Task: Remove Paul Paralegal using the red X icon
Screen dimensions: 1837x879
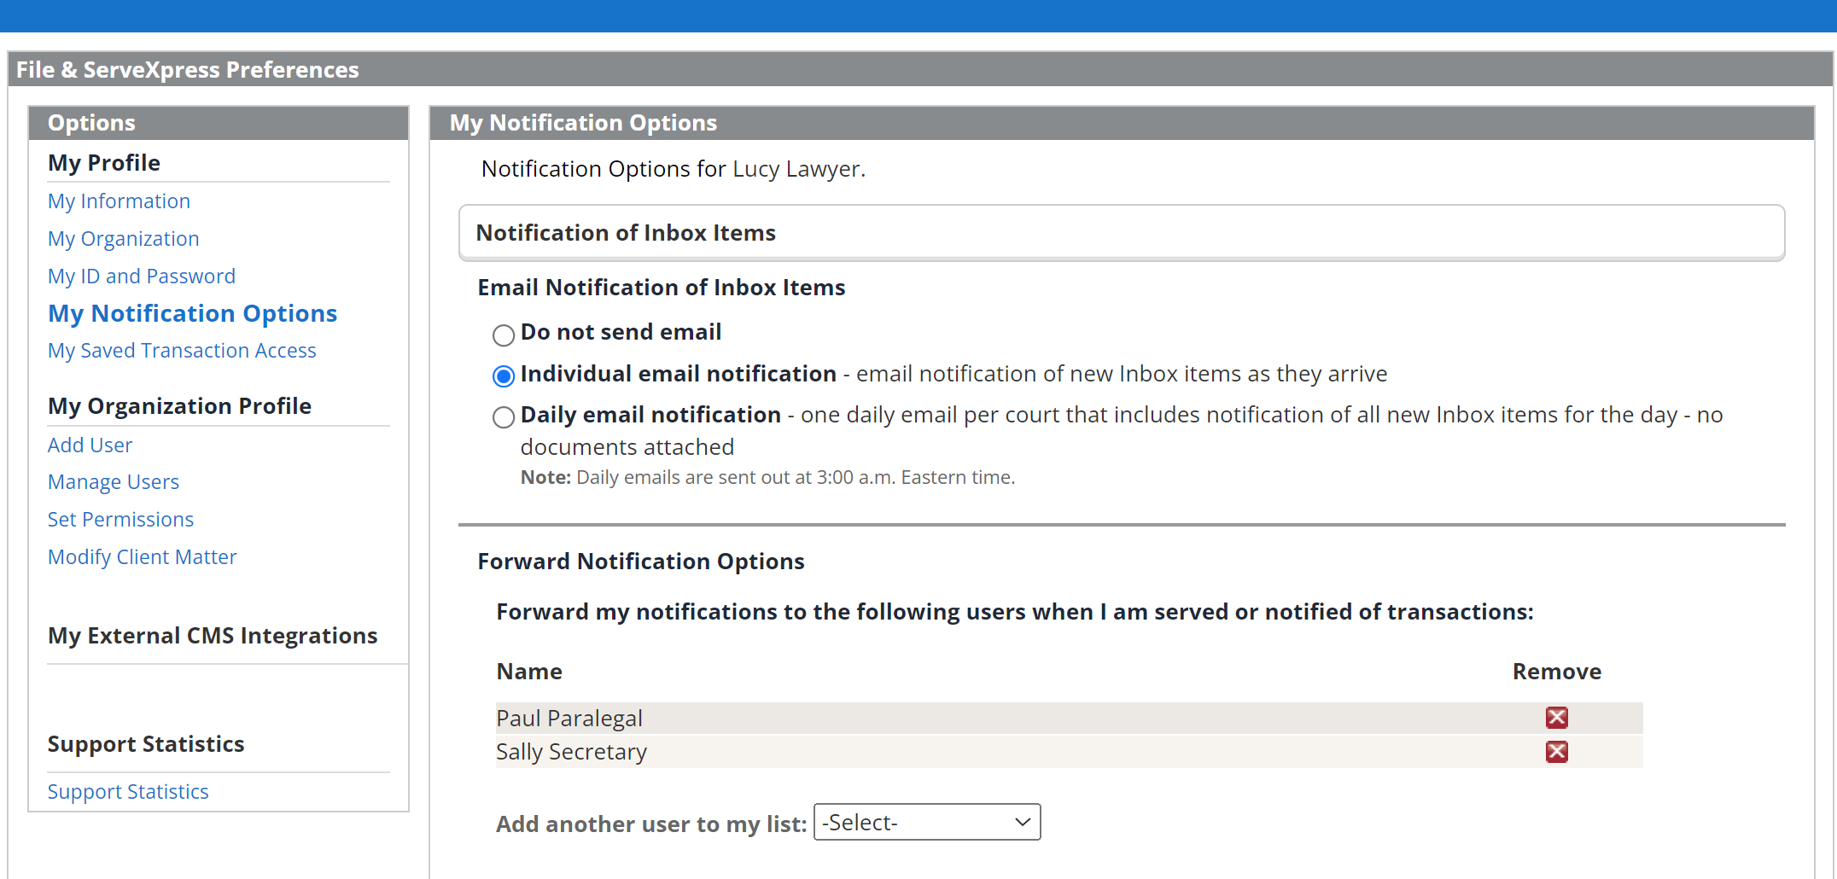Action: click(1556, 718)
